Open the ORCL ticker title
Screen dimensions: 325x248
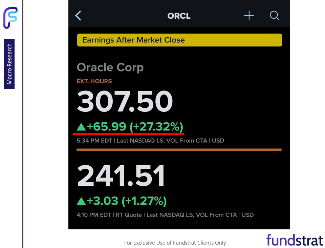(179, 16)
